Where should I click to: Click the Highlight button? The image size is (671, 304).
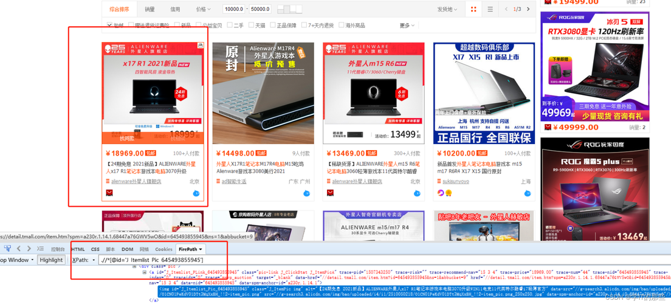51,260
